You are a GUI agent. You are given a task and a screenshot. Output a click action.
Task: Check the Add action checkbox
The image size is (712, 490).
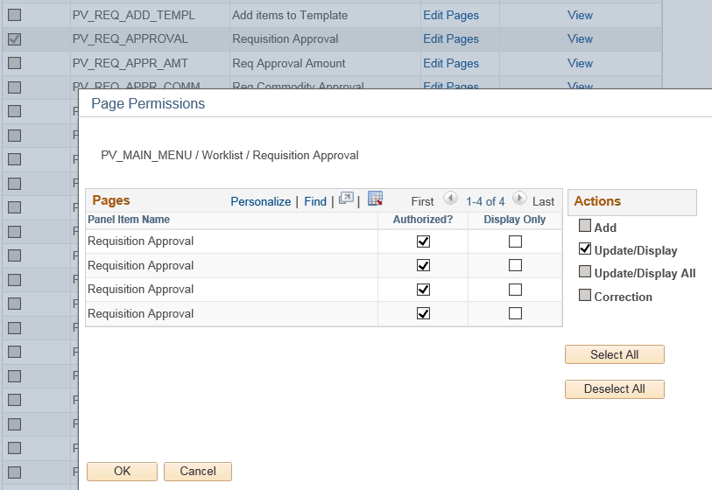(x=585, y=226)
